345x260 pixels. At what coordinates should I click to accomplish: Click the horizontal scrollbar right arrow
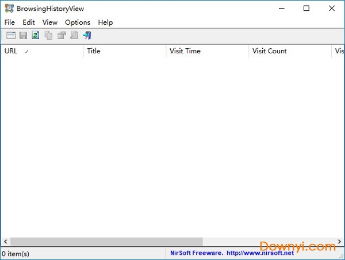click(x=339, y=242)
